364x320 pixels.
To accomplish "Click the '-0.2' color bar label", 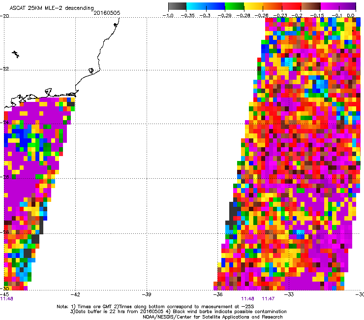I will pos(297,16).
